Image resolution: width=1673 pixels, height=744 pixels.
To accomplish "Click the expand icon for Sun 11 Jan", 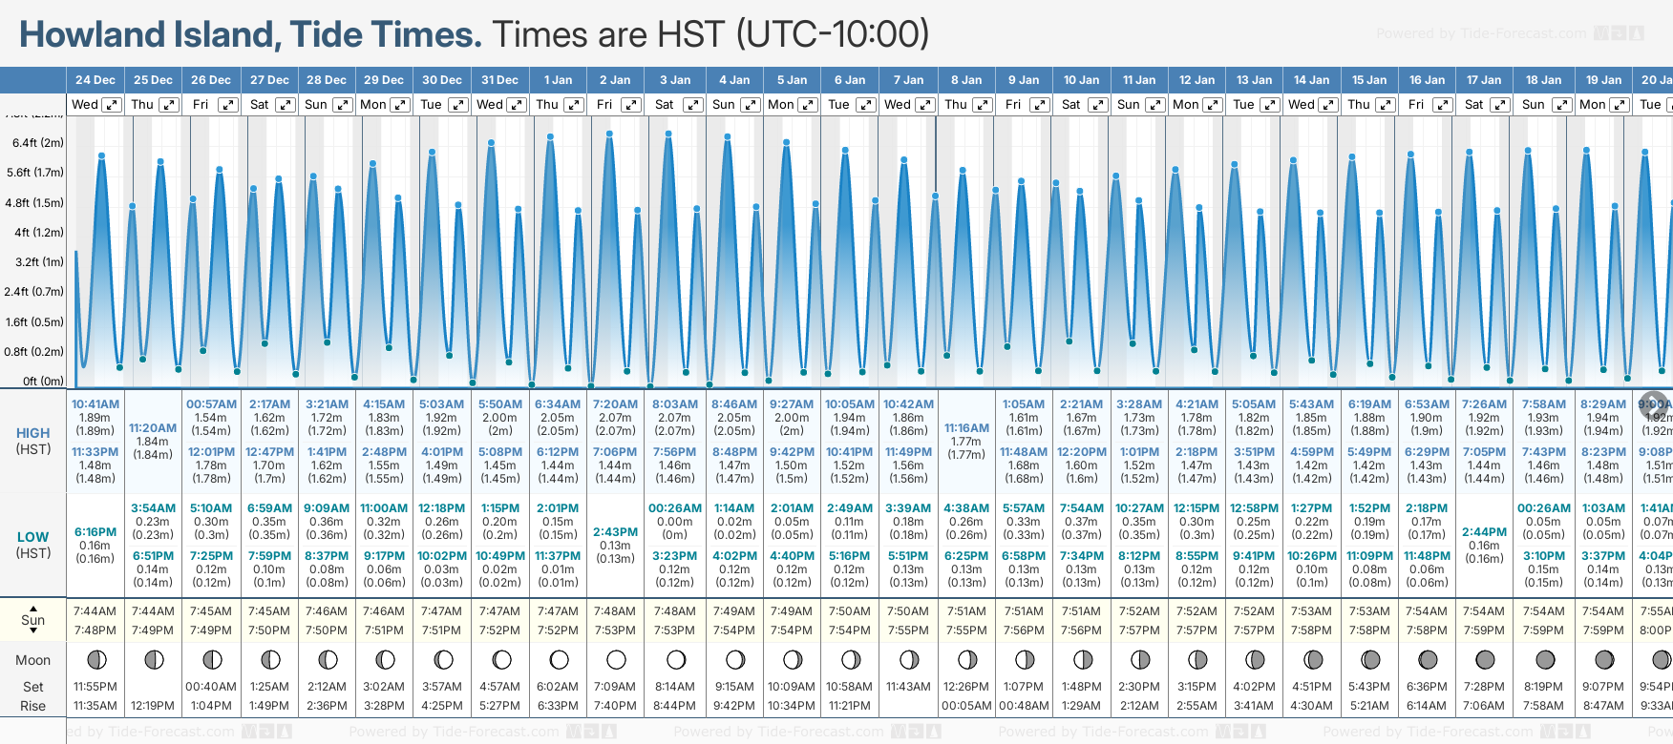I will 1154,105.
